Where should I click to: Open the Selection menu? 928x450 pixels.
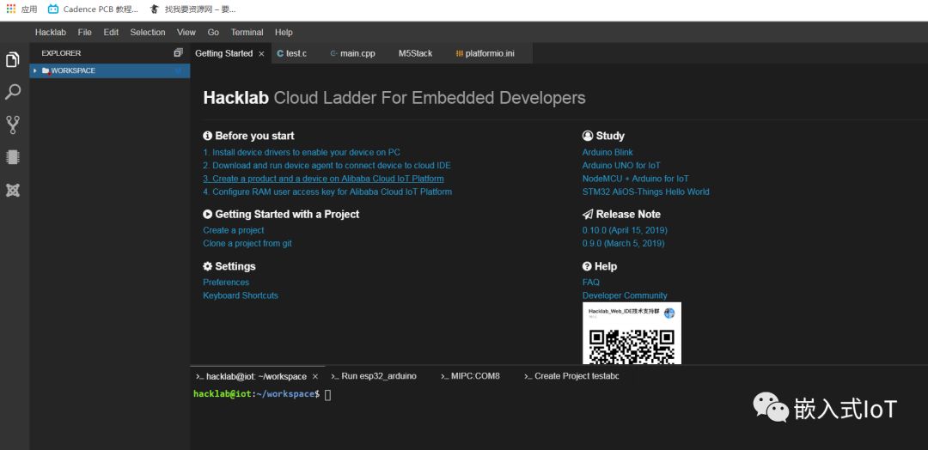[x=148, y=32]
